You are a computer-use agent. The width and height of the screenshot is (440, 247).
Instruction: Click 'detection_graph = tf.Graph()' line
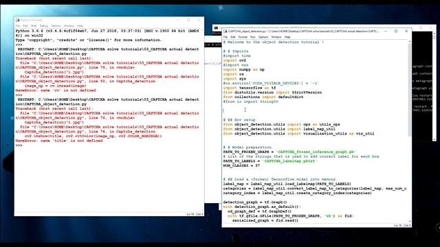[255, 202]
